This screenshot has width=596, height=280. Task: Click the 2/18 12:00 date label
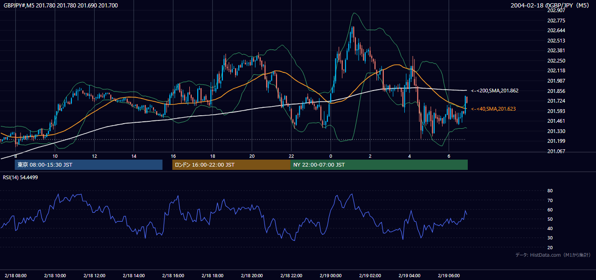point(95,275)
